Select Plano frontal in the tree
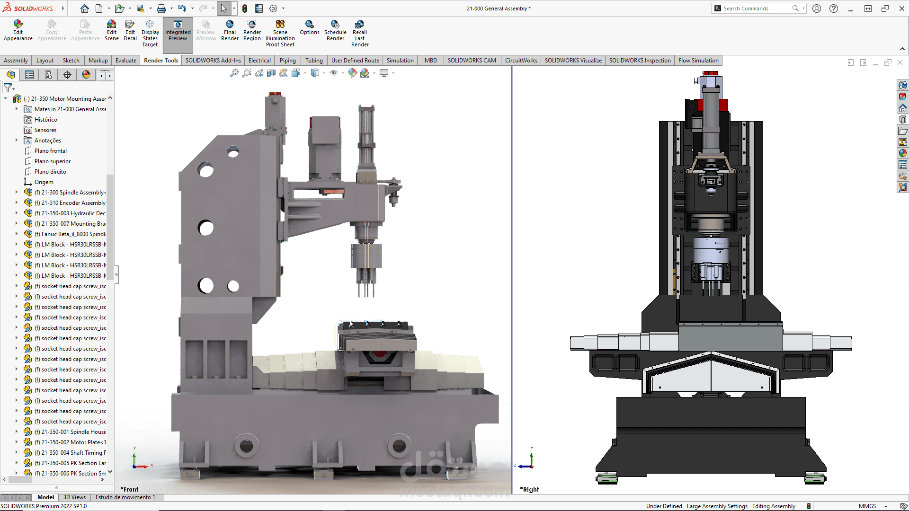 [50, 151]
